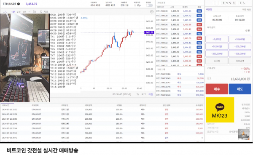Click the blue 매도 badge on 07/17 00:39 row
The width and height of the screenshot is (253, 155).
tap(199, 11)
